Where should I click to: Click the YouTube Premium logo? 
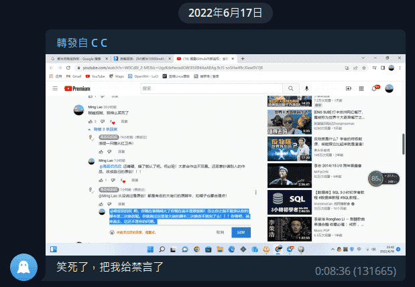tap(77, 88)
